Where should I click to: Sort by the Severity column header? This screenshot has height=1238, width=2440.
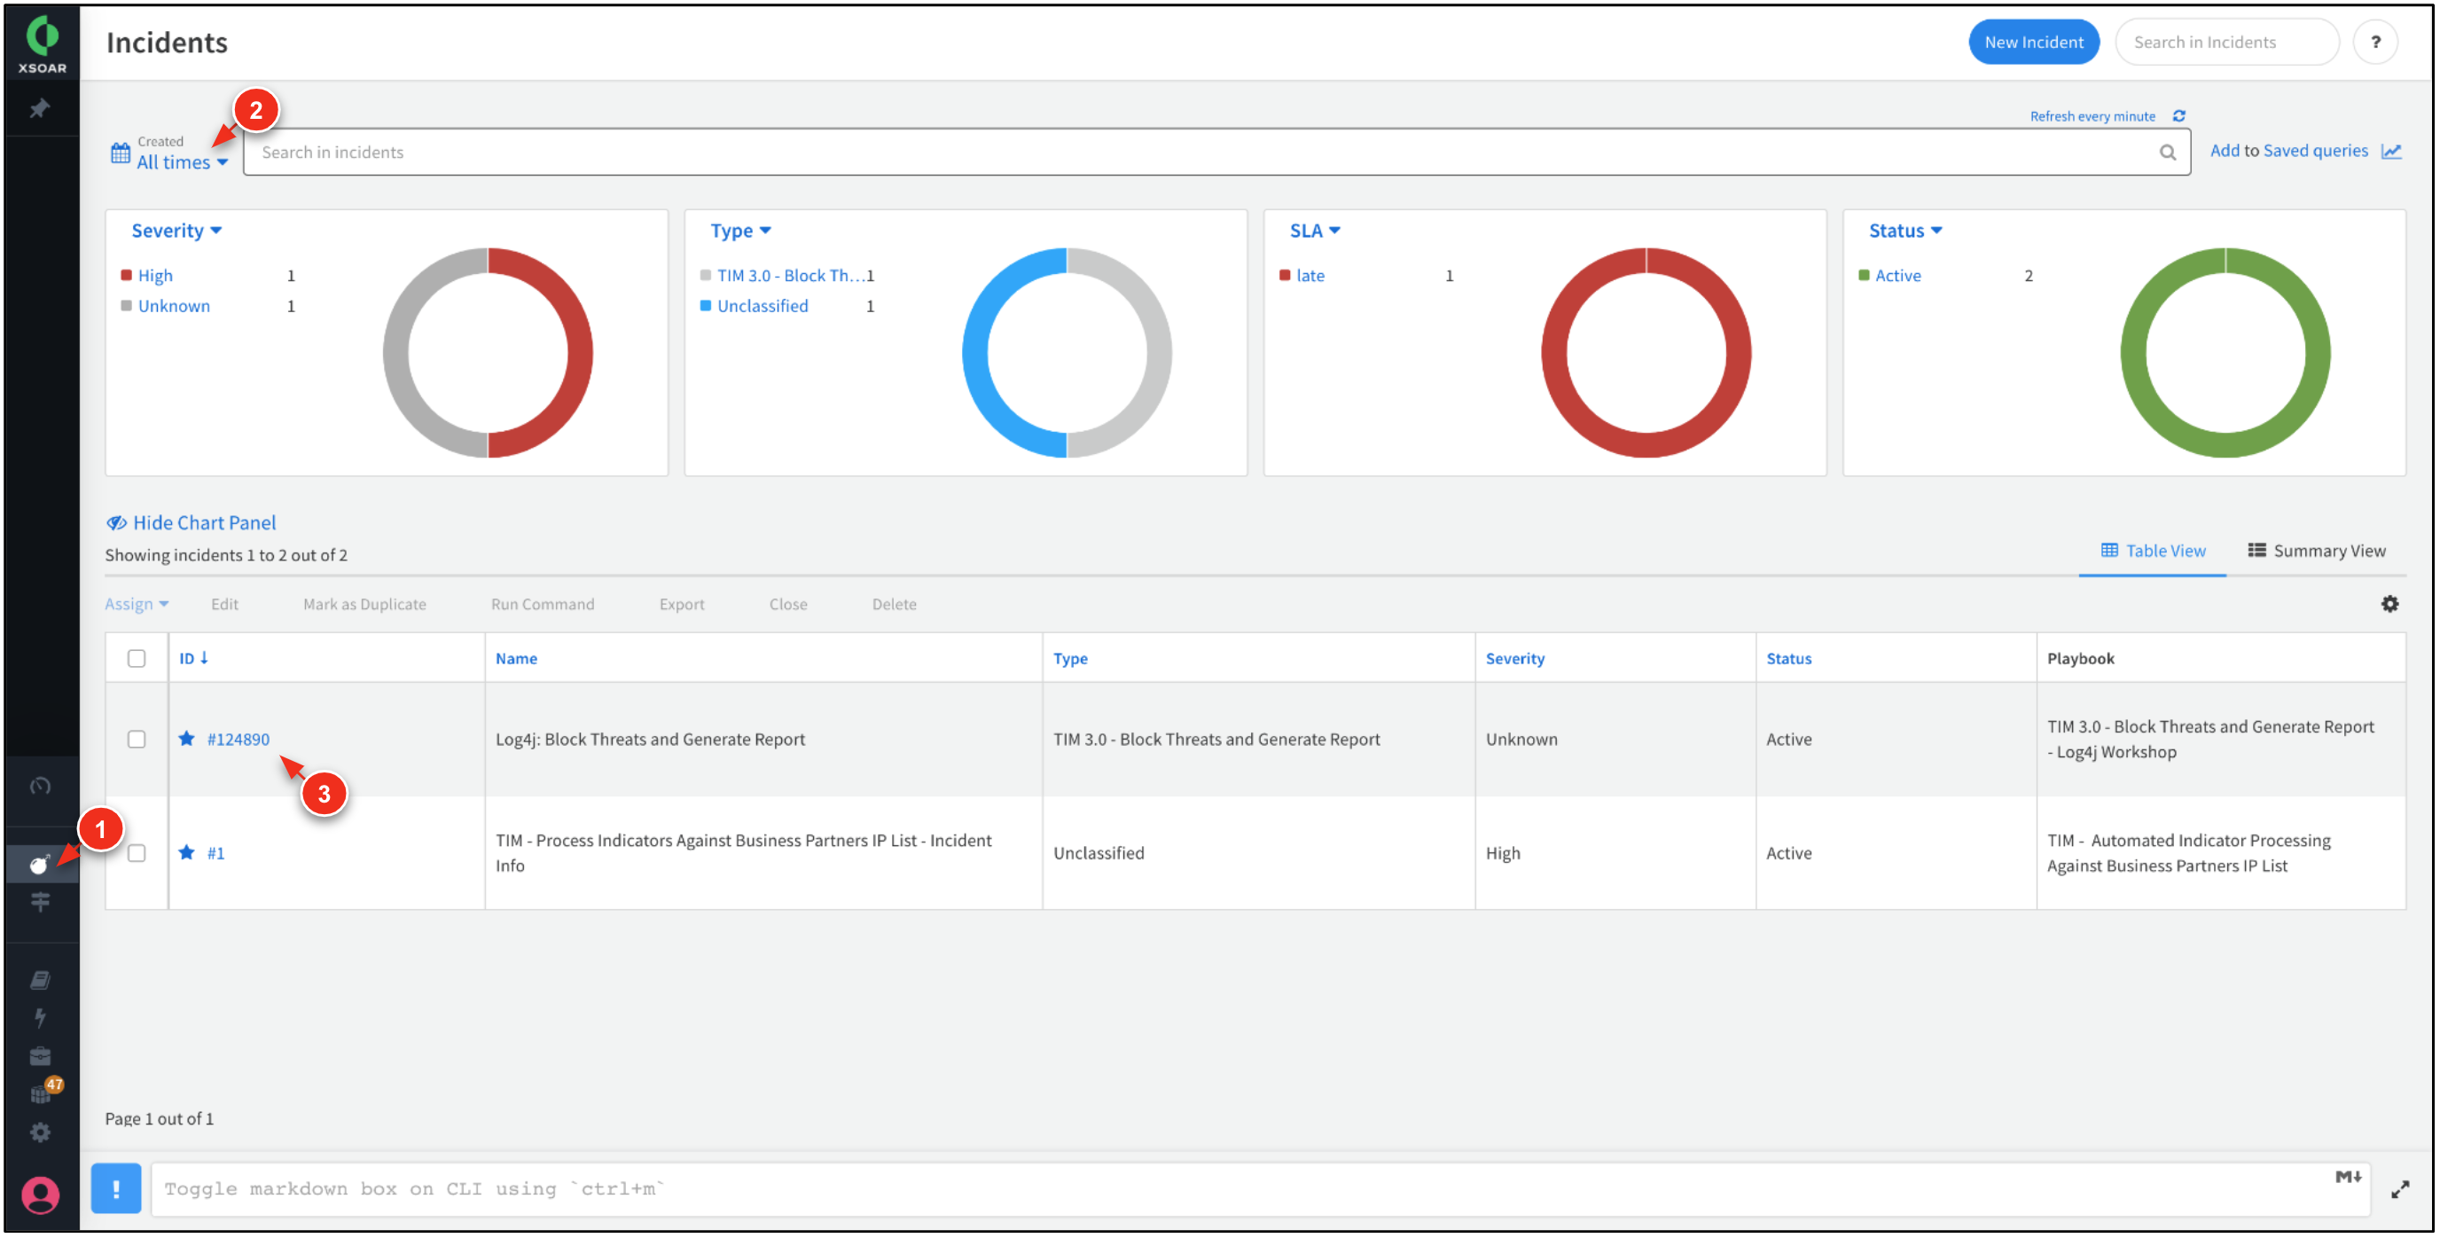[1513, 658]
